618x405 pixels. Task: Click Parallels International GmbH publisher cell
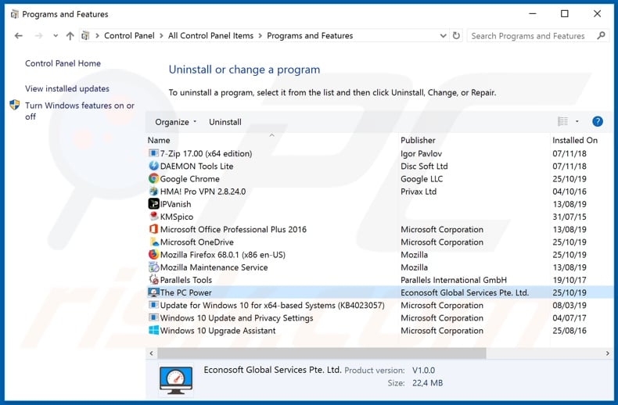pyautogui.click(x=454, y=280)
